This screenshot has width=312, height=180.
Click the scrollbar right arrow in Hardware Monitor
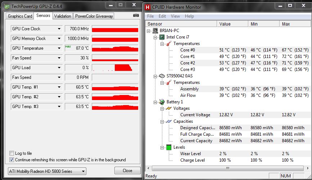coord(308,168)
